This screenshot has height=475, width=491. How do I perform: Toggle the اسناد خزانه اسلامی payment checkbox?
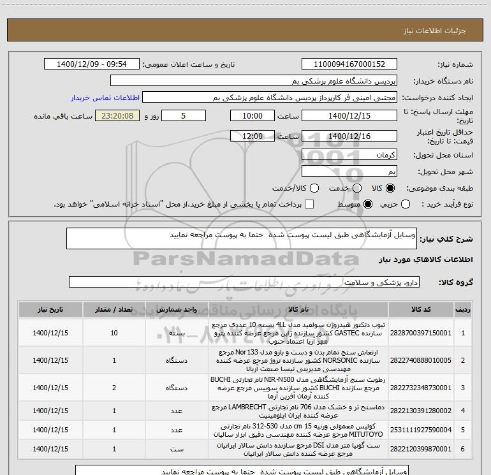pos(309,204)
